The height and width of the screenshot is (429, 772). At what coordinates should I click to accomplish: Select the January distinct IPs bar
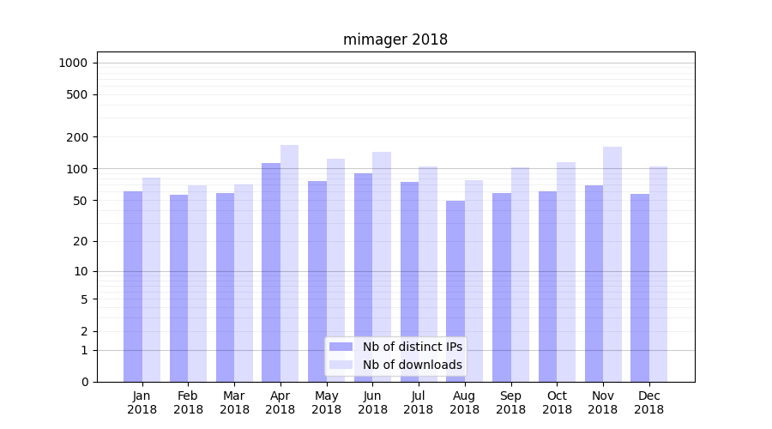pyautogui.click(x=133, y=287)
